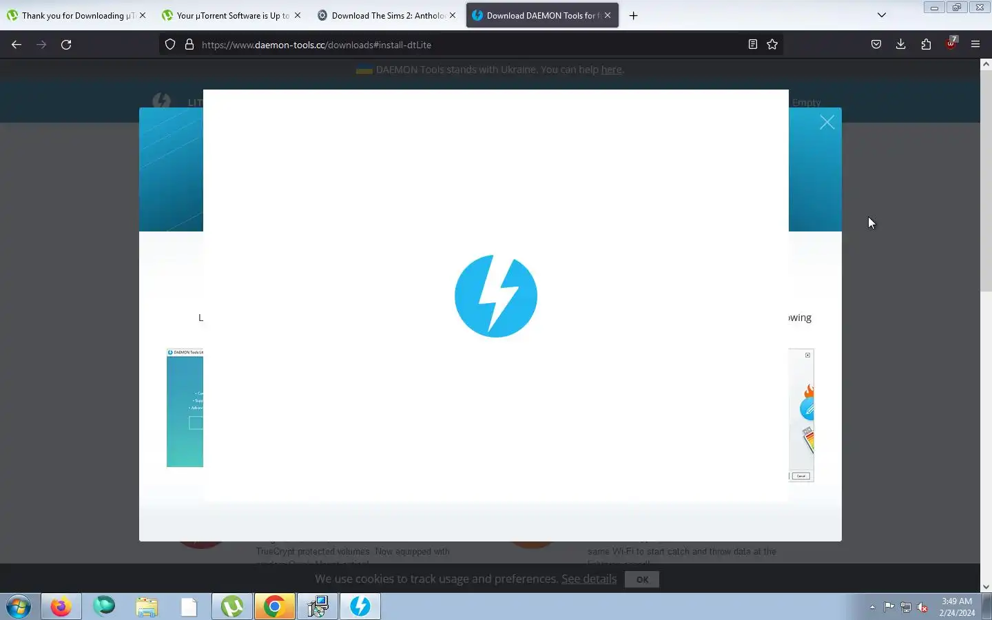Close the Thank you for Downloading tab

click(x=143, y=15)
